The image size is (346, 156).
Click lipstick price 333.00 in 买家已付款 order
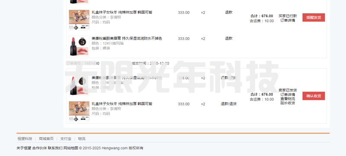(x=183, y=38)
